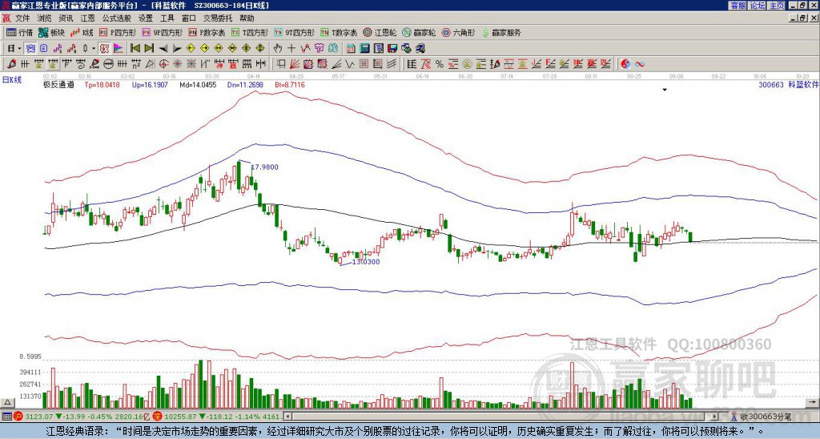Click the 极反通道 indicator label

[58, 84]
